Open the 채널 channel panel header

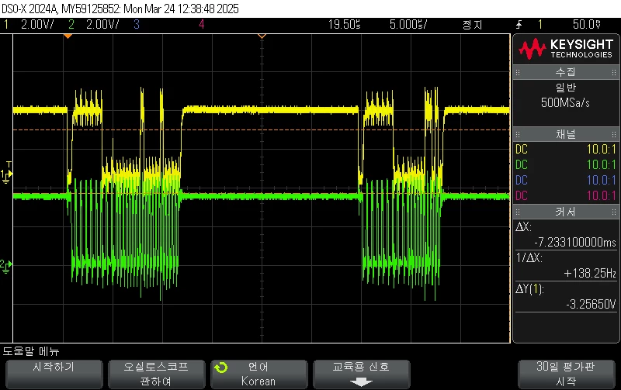coord(566,134)
